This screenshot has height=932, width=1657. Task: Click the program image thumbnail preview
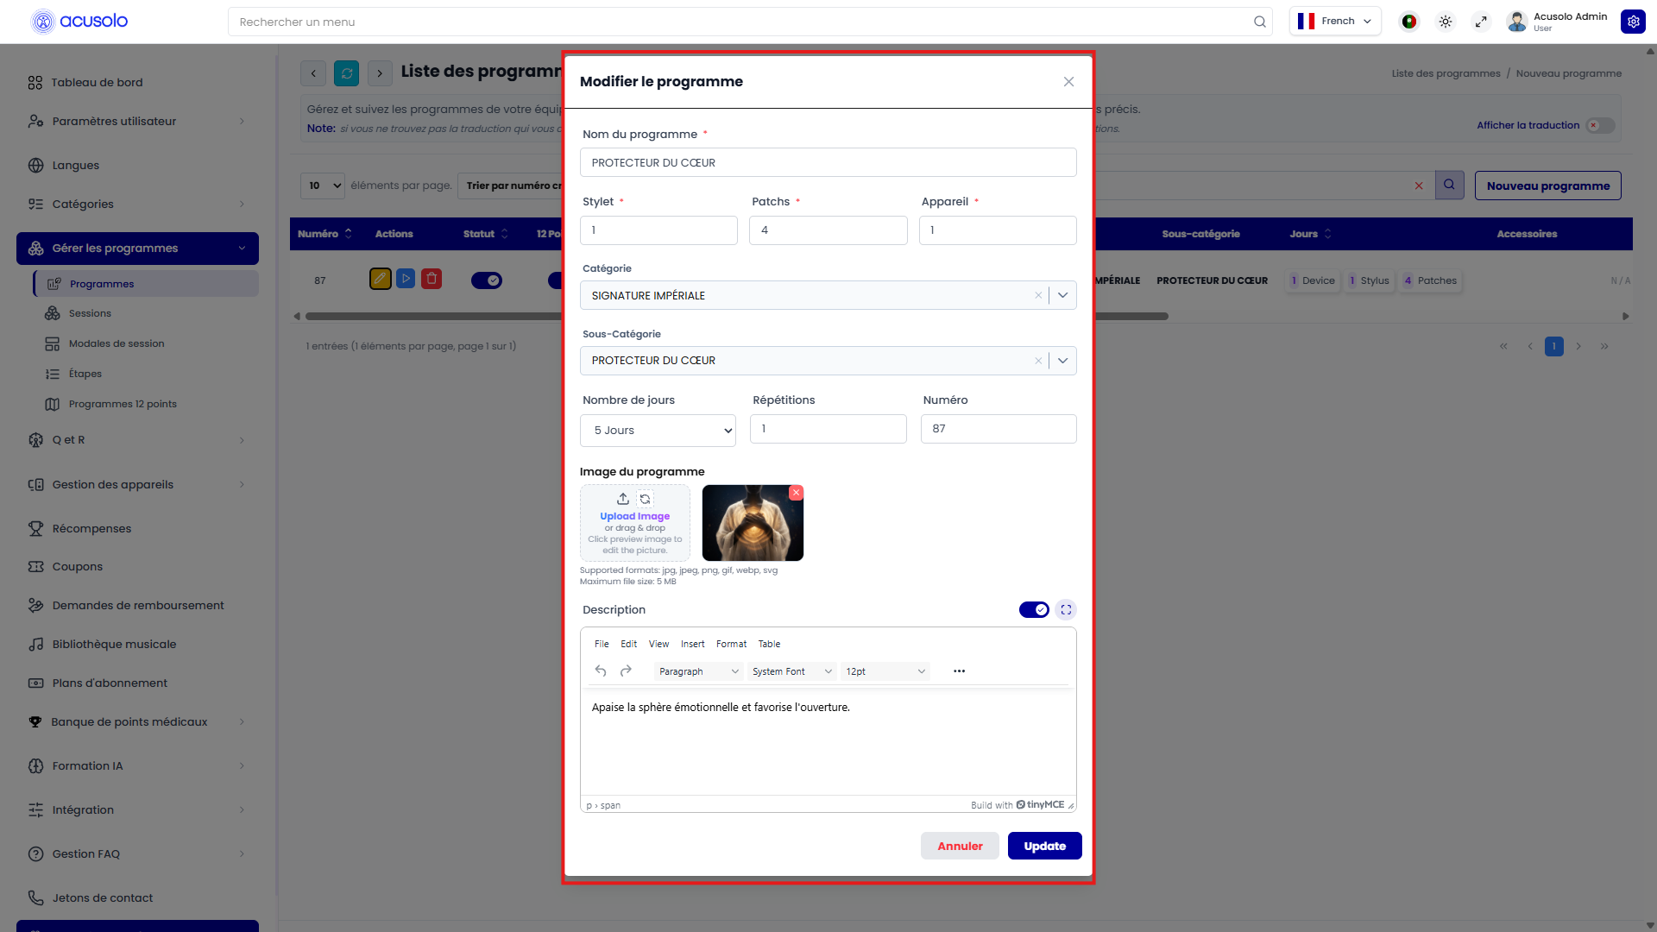click(x=753, y=523)
